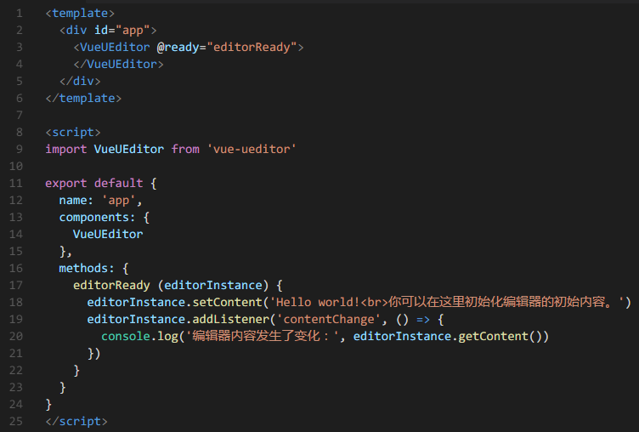Click the closing </div> tag

click(80, 81)
